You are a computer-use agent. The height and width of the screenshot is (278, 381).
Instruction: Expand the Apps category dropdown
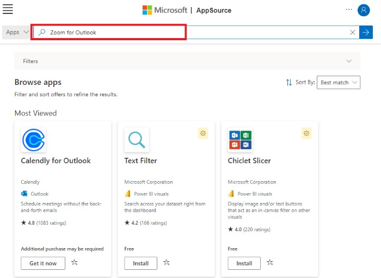pyautogui.click(x=16, y=32)
